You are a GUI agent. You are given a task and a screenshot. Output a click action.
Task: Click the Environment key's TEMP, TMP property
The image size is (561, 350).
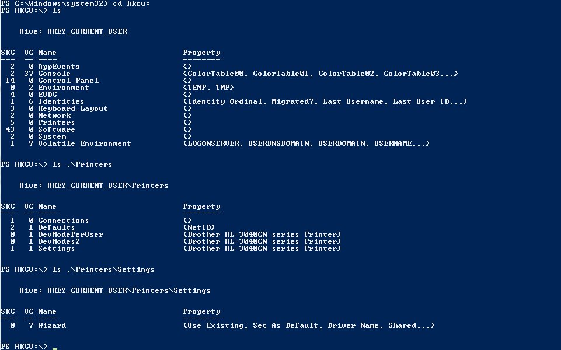tap(208, 87)
